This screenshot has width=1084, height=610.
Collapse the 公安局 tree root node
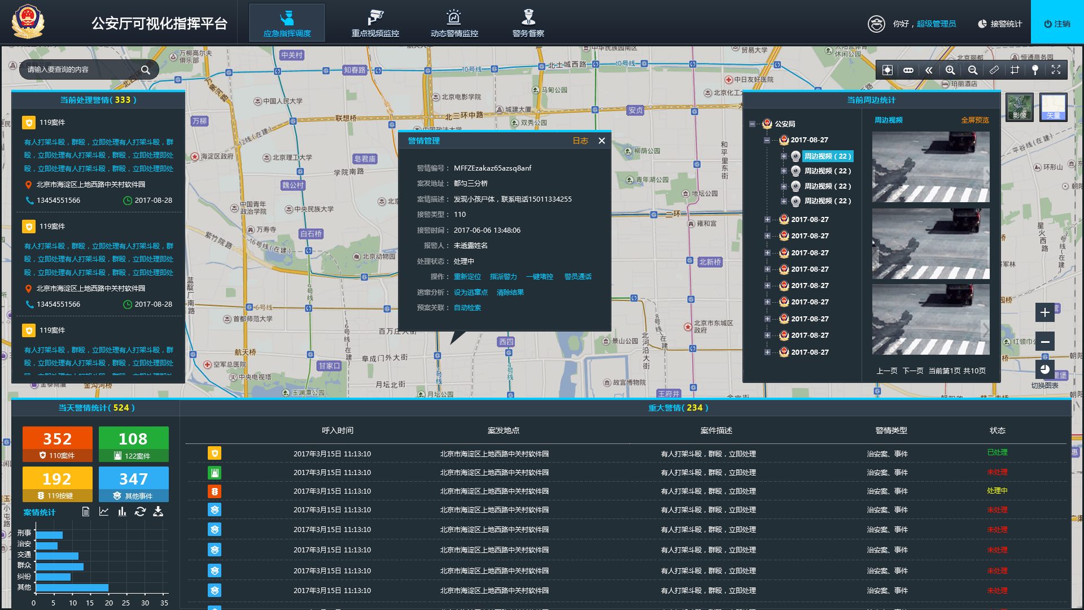(x=752, y=124)
